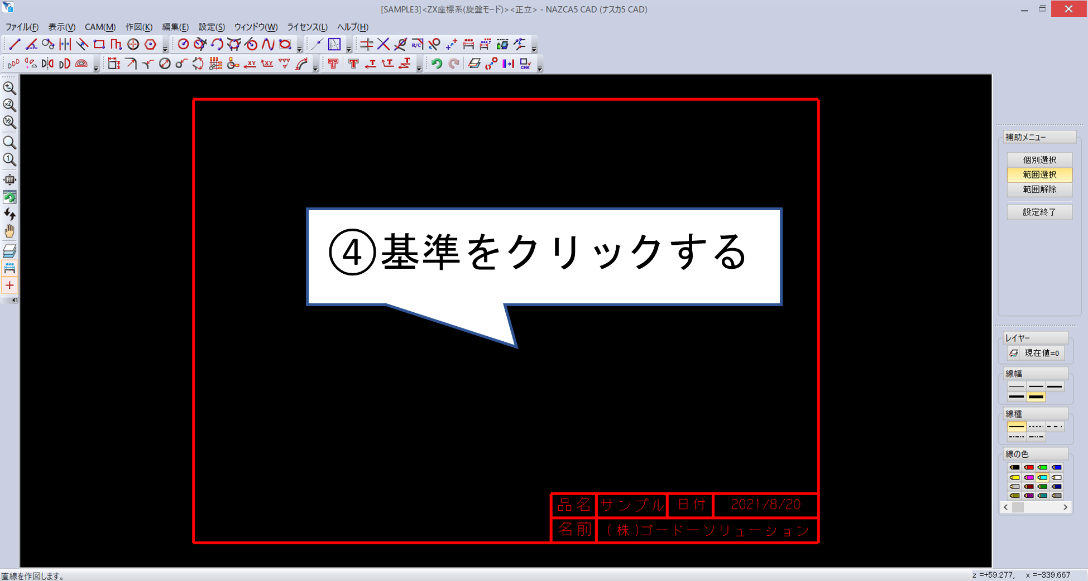Screen dimensions: 1088x581
Task: Select the protractor half-circle tool
Action: tap(82, 64)
